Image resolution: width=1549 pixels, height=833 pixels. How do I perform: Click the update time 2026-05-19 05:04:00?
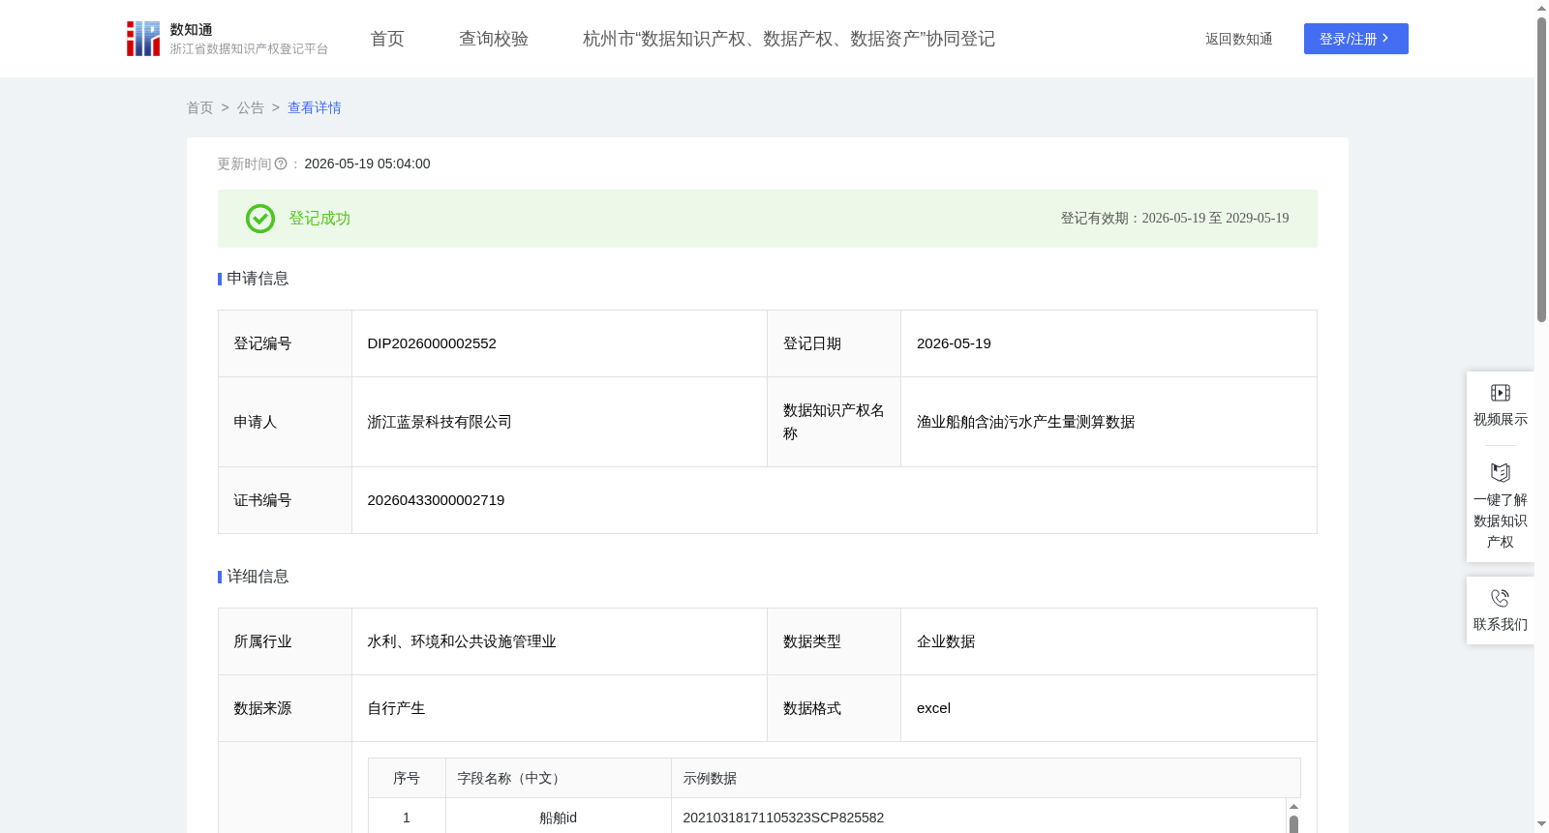(367, 164)
